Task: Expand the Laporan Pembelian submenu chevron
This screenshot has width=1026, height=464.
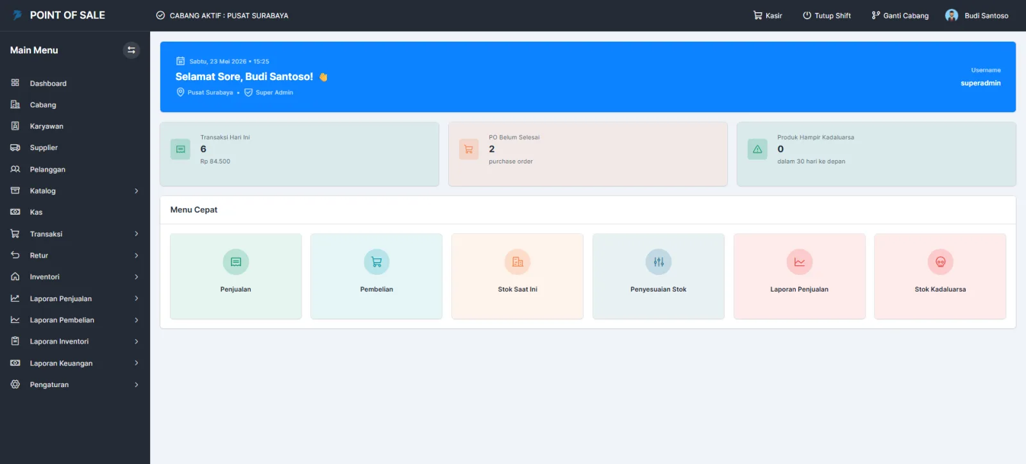Action: 137,320
